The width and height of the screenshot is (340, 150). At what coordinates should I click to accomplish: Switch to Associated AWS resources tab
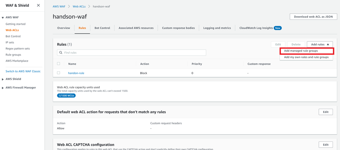(x=136, y=28)
